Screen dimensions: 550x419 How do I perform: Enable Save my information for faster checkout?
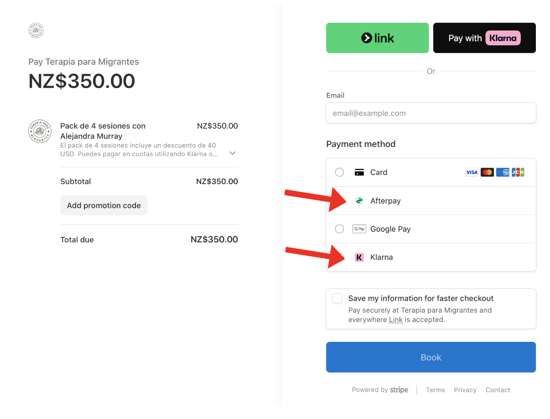[x=337, y=299]
